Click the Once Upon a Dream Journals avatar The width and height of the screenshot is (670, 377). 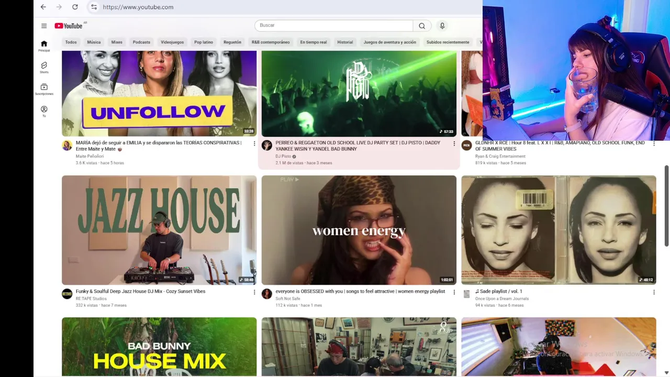[x=466, y=294]
